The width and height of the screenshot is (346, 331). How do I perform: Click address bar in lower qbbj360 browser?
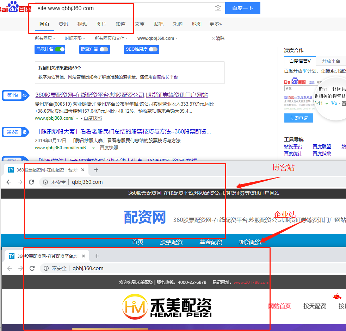(193, 268)
